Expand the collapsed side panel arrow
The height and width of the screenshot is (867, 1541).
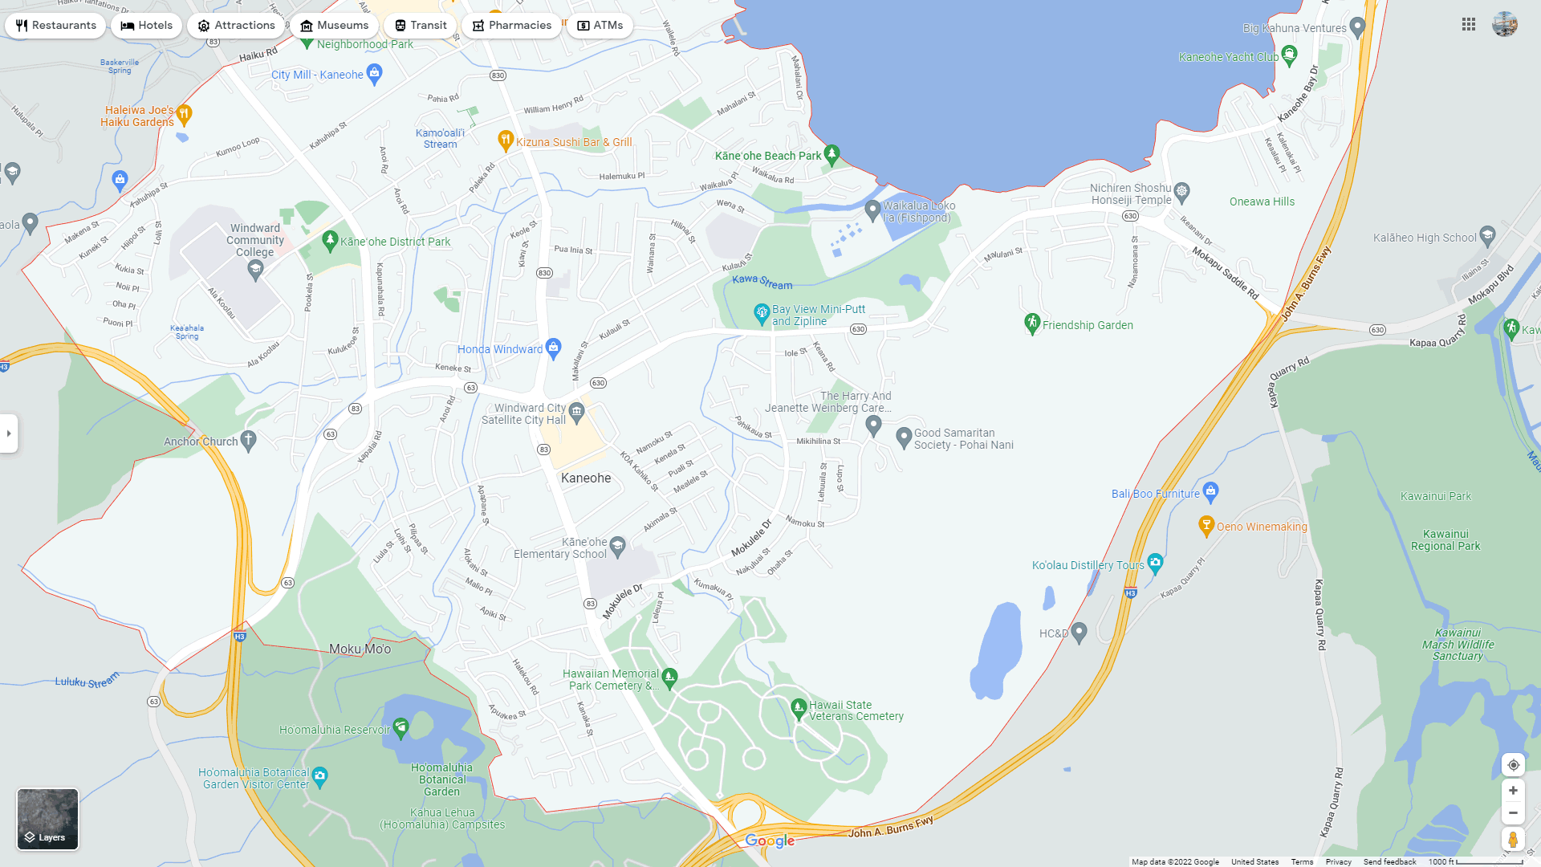pos(9,433)
